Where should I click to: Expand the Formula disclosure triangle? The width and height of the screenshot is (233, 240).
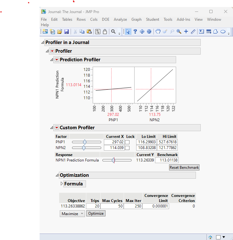click(62, 184)
